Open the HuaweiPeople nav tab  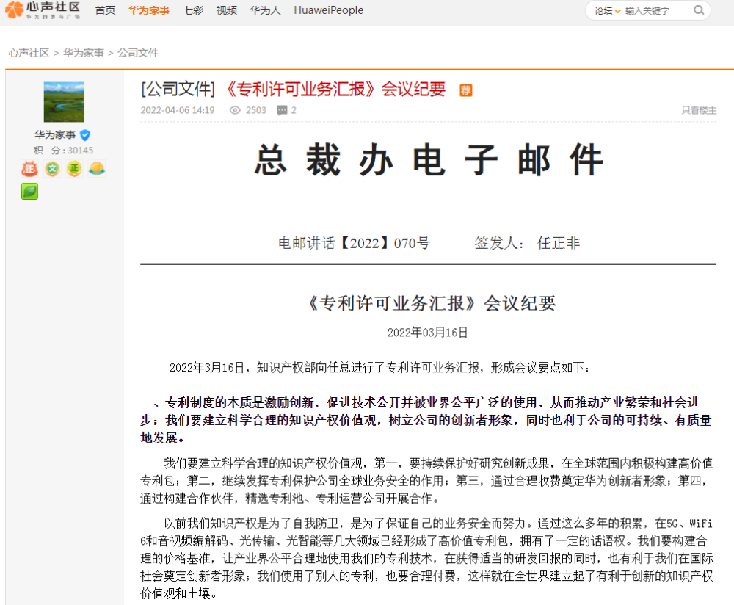(329, 10)
